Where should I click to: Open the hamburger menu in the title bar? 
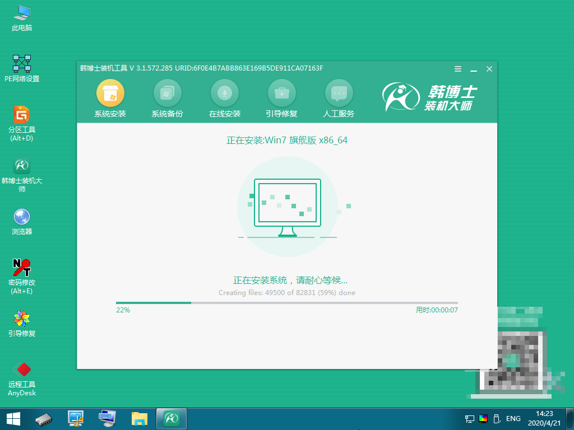[457, 69]
